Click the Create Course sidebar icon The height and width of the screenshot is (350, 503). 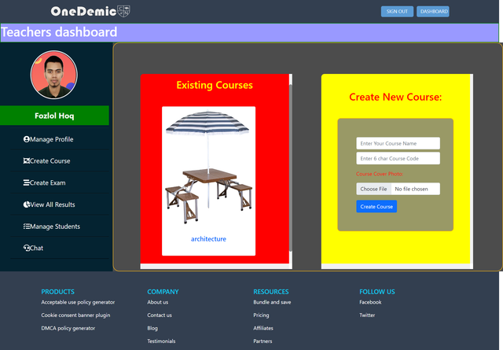click(26, 161)
